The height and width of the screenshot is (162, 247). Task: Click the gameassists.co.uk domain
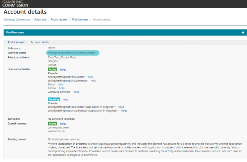click(59, 128)
